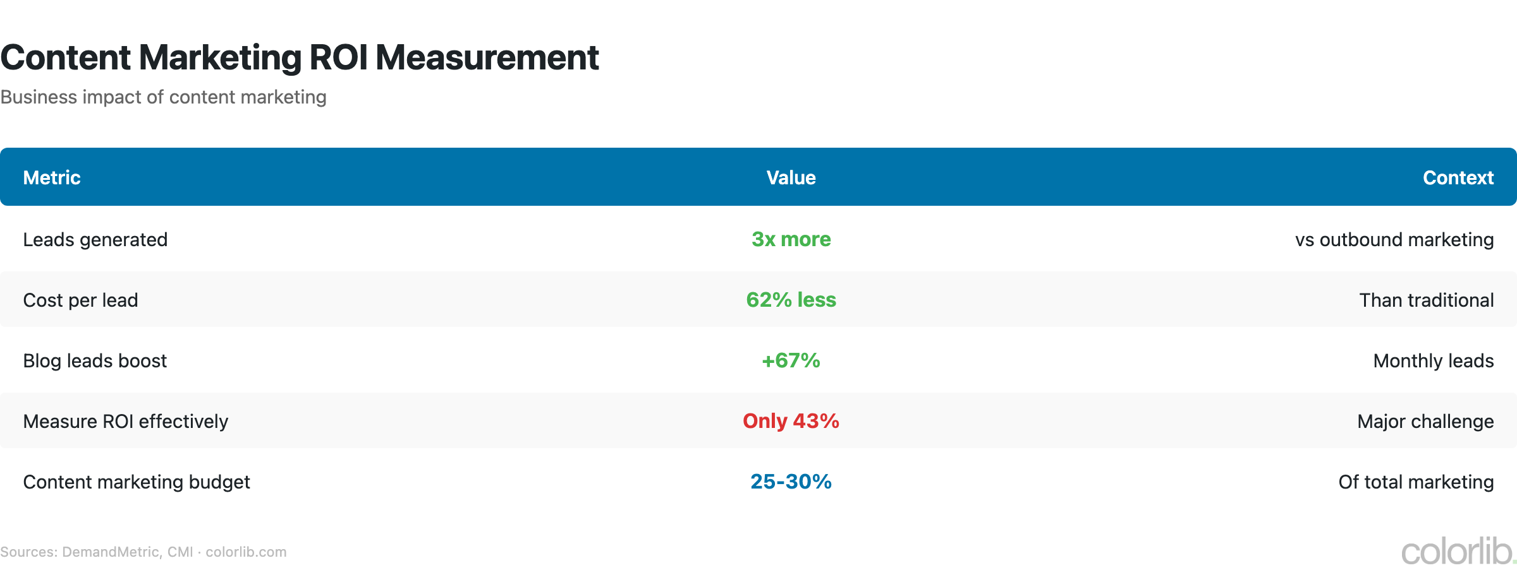1517x587 pixels.
Task: Select the "62% less" value
Action: [791, 300]
